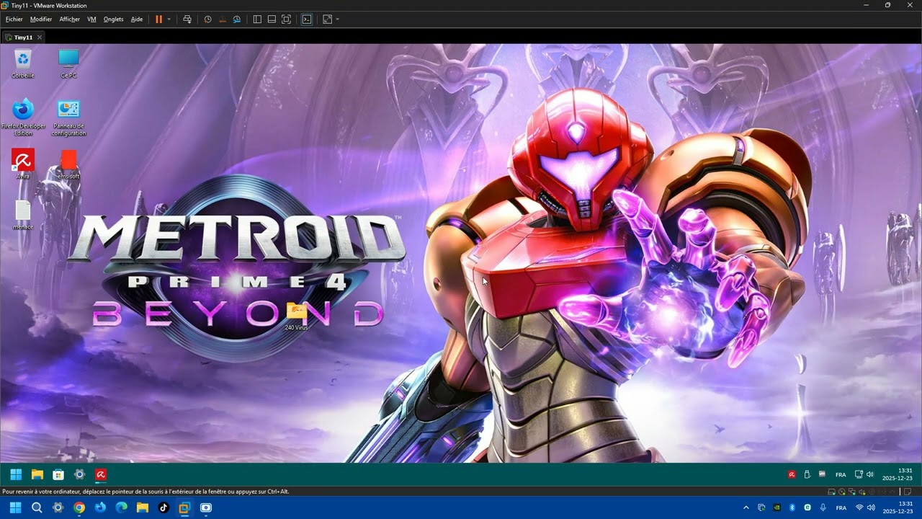This screenshot has height=519, width=922.
Task: Open the Modifier menu
Action: pyautogui.click(x=40, y=19)
